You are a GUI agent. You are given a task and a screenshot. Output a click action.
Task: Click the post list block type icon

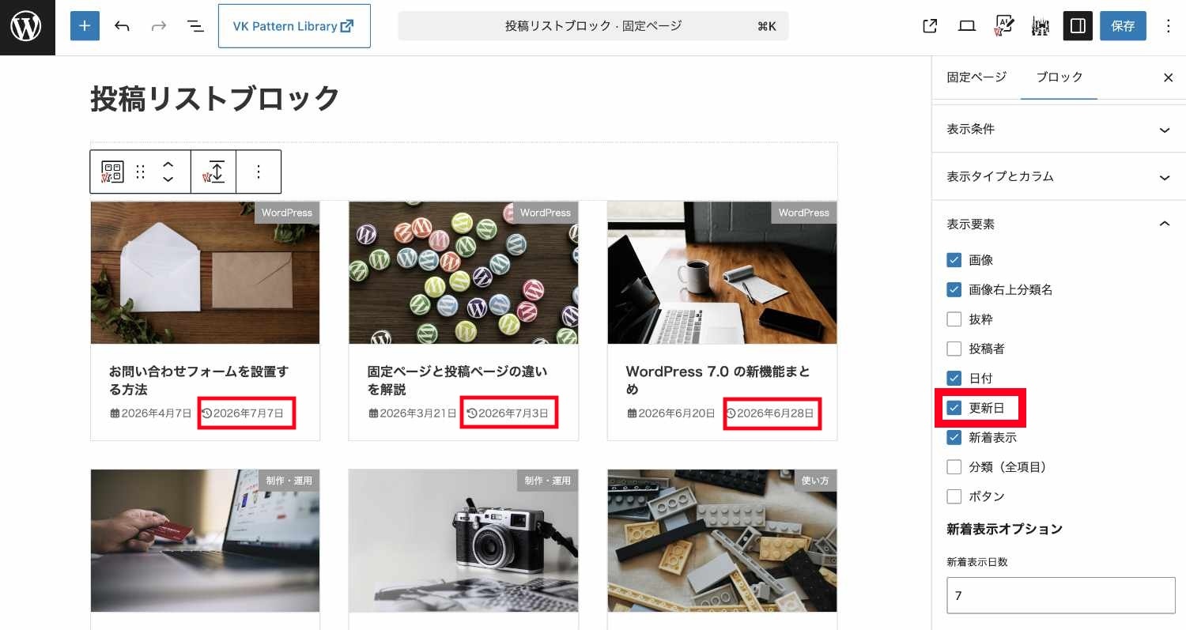click(112, 172)
